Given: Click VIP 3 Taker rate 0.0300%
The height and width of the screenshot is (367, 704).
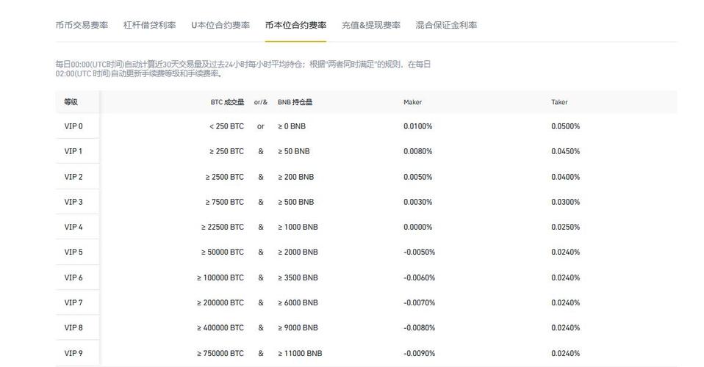Looking at the screenshot, I should [x=565, y=202].
